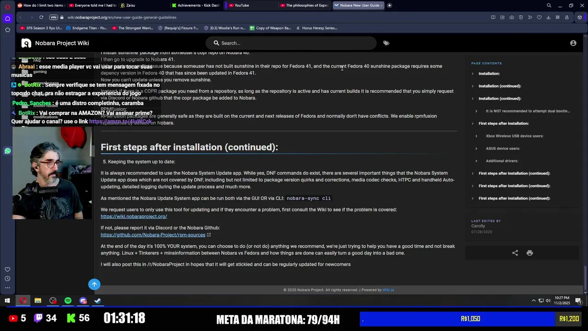This screenshot has height=331, width=588.
Task: Open the taskbar clock showing 10:27 PM
Action: 562,301
